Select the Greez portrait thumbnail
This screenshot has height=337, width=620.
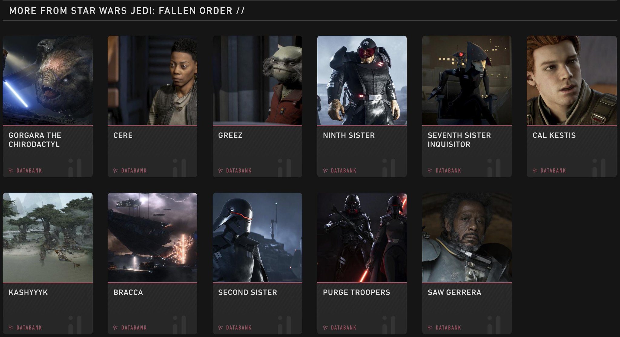tap(257, 80)
